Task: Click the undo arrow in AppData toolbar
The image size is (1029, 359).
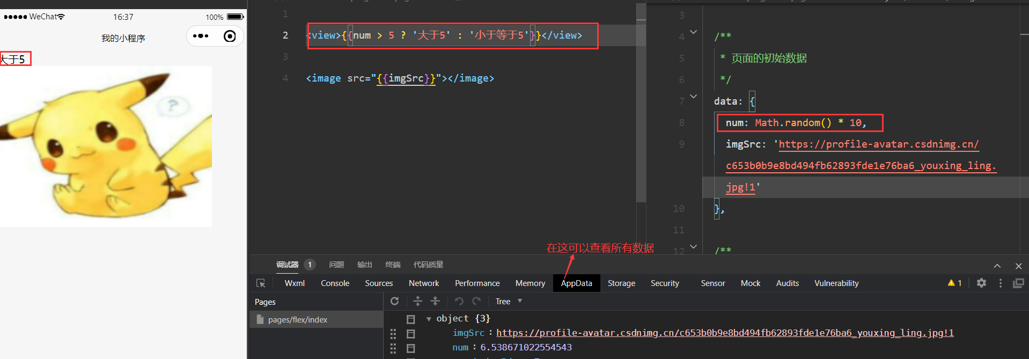Action: pyautogui.click(x=459, y=301)
